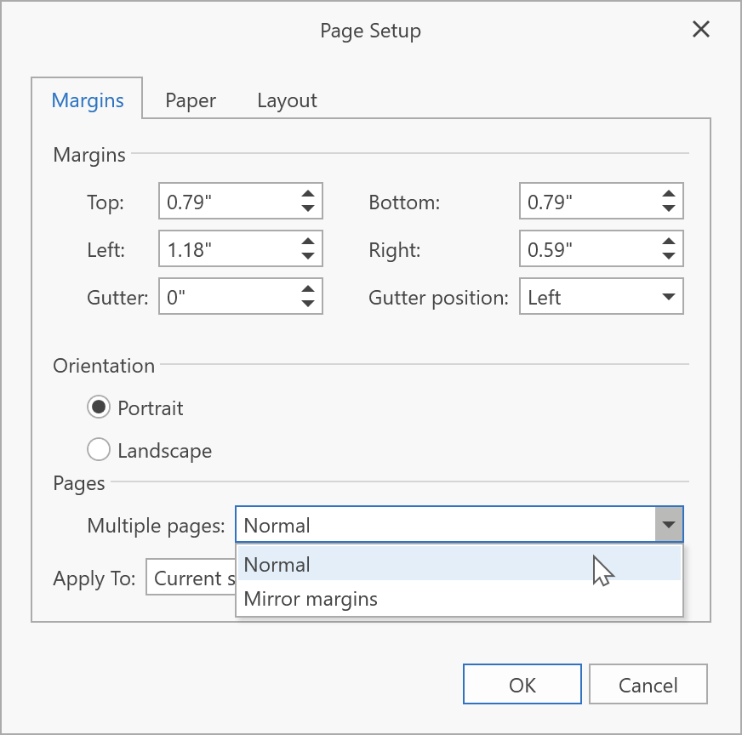Open the Layout tab

point(287,100)
